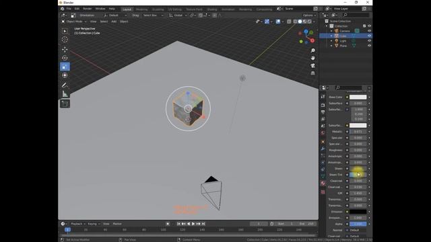Open the Output properties tab icon
This screenshot has width=431, height=242.
pyautogui.click(x=323, y=112)
